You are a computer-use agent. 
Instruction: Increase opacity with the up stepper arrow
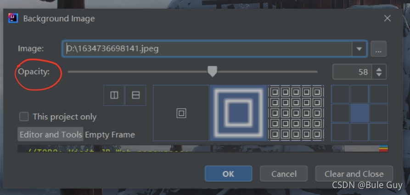[x=379, y=69]
